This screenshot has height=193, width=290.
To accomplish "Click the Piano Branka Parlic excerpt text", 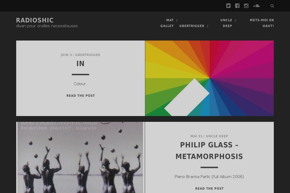I will click(209, 177).
